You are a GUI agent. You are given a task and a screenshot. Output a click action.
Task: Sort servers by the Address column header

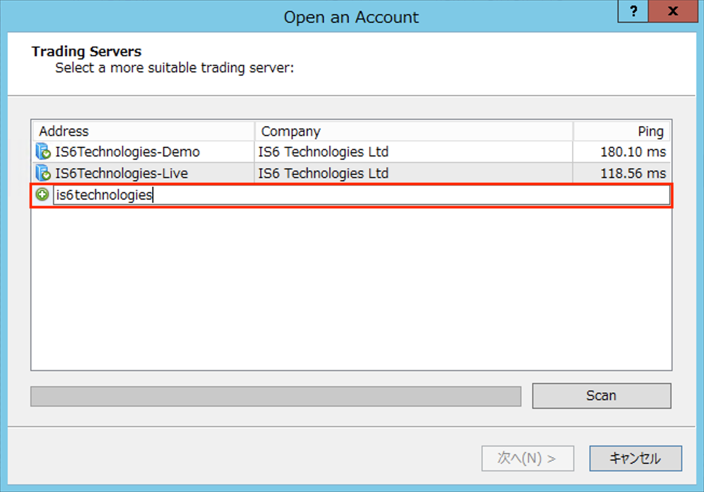point(143,131)
